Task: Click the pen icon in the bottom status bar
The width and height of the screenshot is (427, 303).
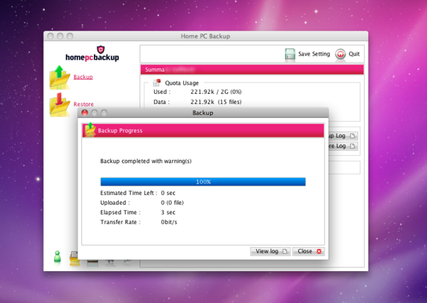Action: click(x=127, y=261)
